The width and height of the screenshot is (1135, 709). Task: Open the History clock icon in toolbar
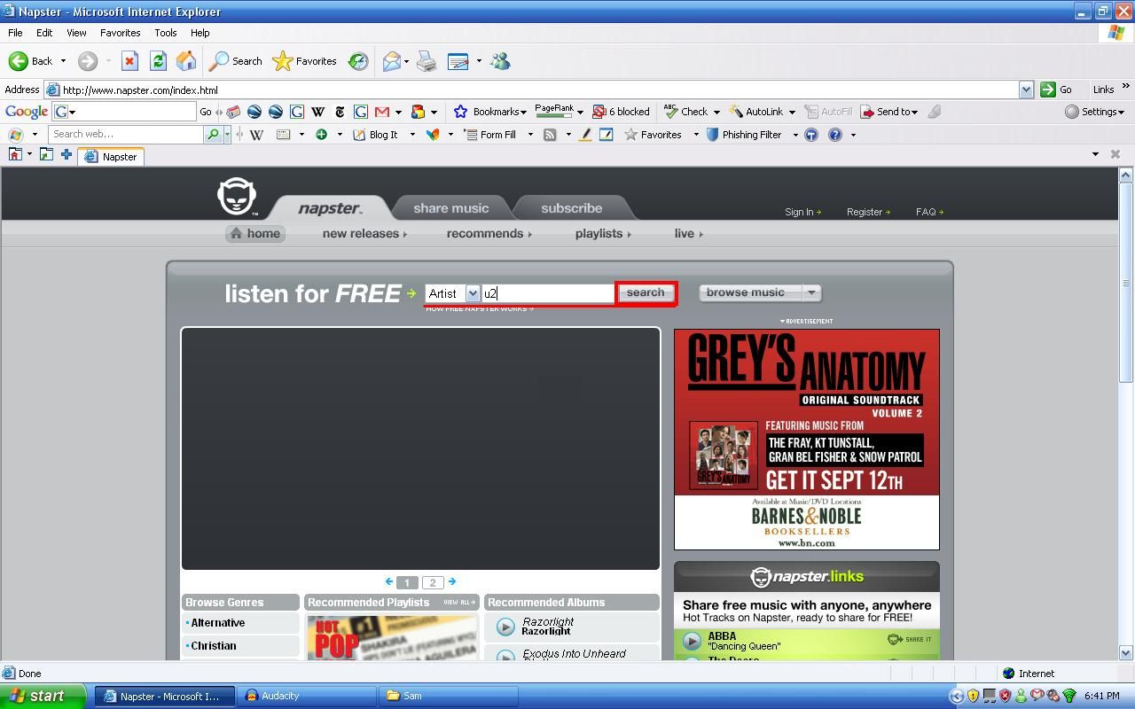(x=358, y=61)
